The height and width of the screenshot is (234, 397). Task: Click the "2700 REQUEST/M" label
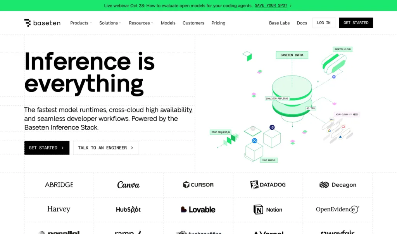(x=221, y=132)
